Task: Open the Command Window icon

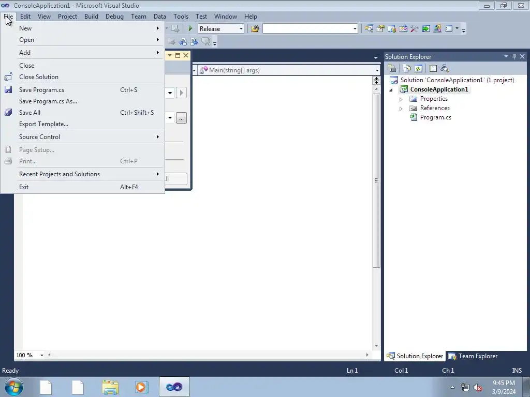Action: [x=449, y=29]
